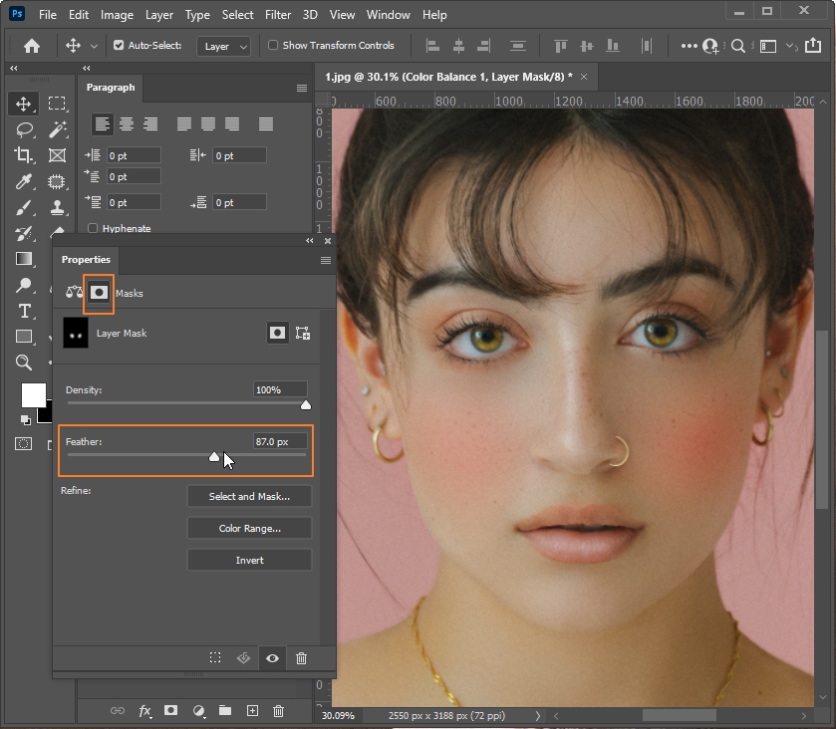836x729 pixels.
Task: Open the Properties panel flyout menu
Action: 325,260
